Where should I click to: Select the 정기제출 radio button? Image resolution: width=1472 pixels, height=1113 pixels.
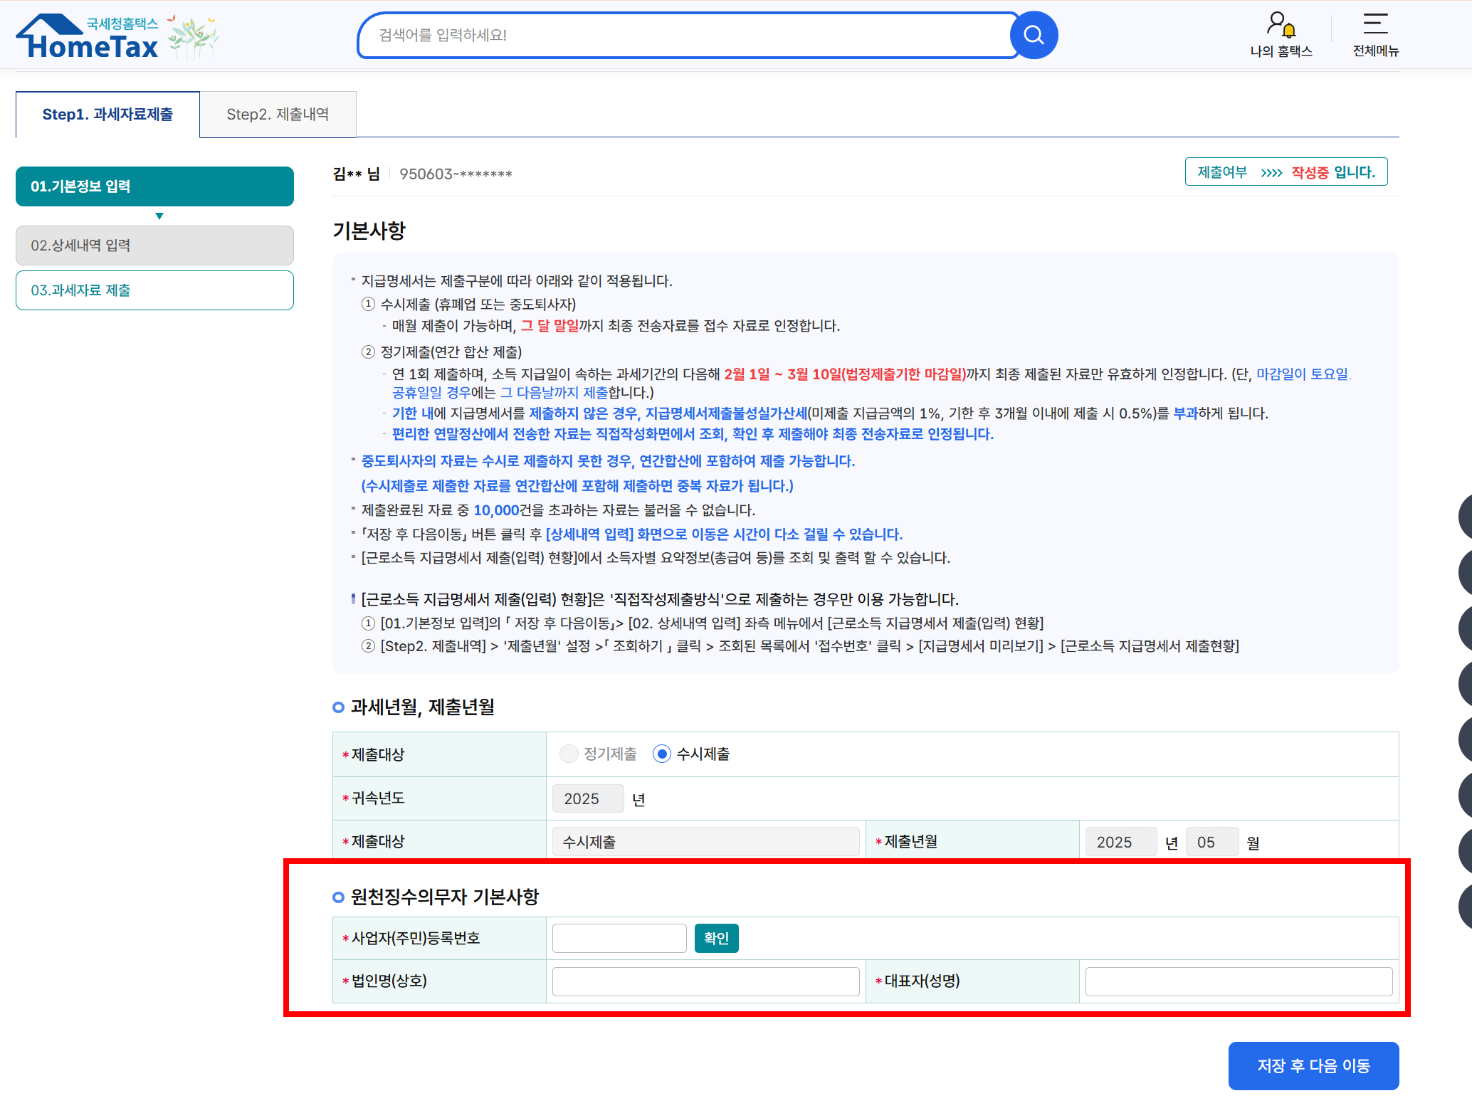[x=569, y=754]
